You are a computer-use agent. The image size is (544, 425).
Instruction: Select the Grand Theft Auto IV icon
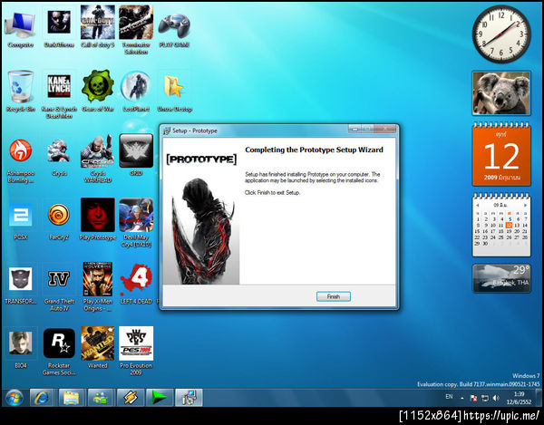point(59,289)
